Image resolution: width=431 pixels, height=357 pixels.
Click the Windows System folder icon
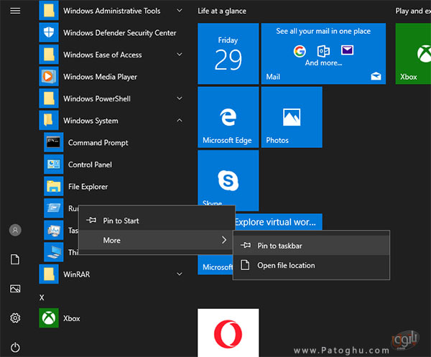click(49, 121)
